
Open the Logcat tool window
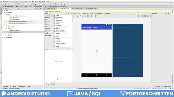[x=13, y=86]
